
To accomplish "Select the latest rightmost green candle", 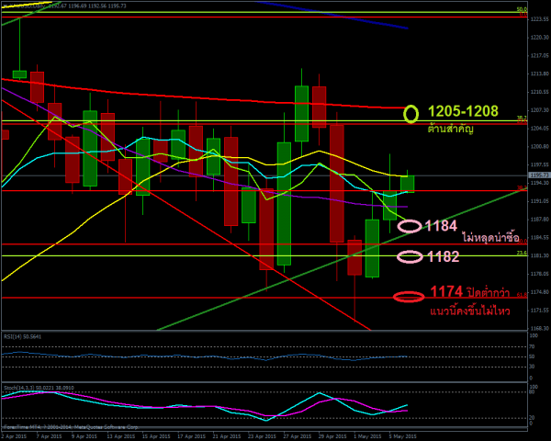I will tap(407, 184).
